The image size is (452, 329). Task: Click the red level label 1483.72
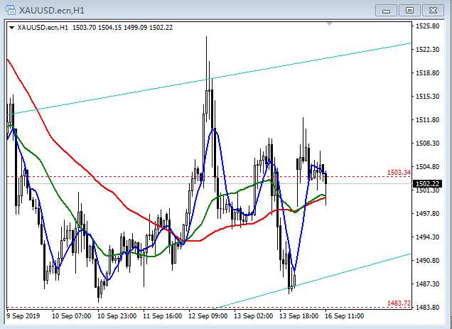tap(399, 303)
